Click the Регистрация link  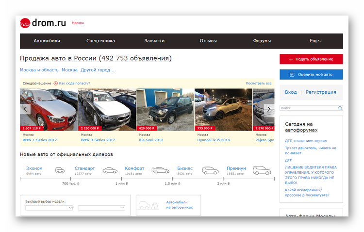coord(321,92)
